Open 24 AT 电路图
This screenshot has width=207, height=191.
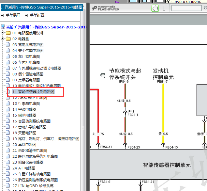click(x=24, y=168)
